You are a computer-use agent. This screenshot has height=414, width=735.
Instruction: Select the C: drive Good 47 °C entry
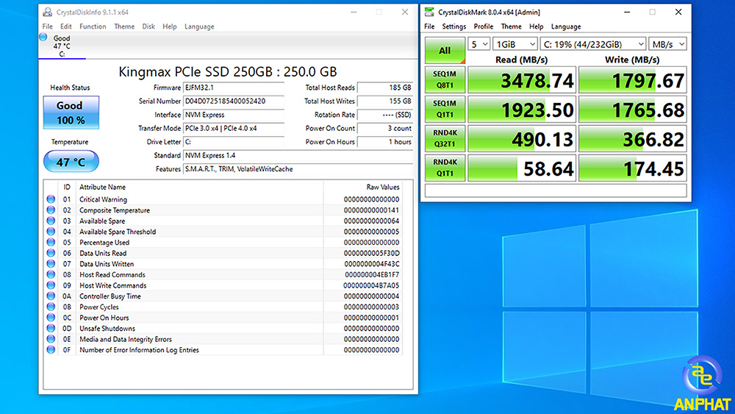tap(62, 46)
